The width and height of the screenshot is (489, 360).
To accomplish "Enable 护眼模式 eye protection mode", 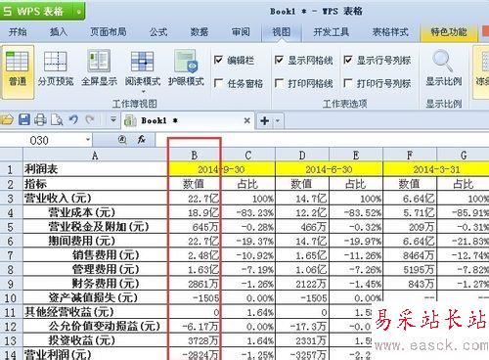I will [186, 68].
